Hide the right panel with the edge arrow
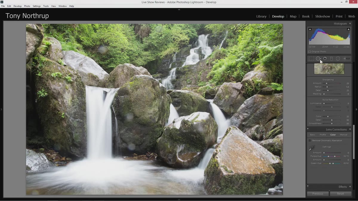The image size is (358, 201). [357, 109]
